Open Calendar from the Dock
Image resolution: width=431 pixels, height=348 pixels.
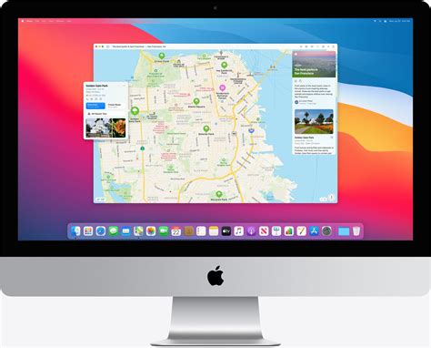point(176,231)
